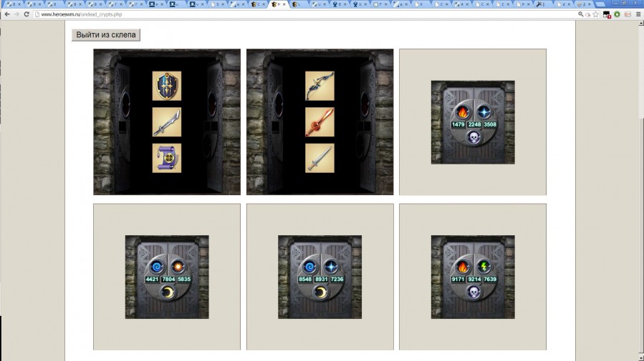Go back with the browser back arrow
The height and width of the screenshot is (361, 644).
click(x=7, y=14)
